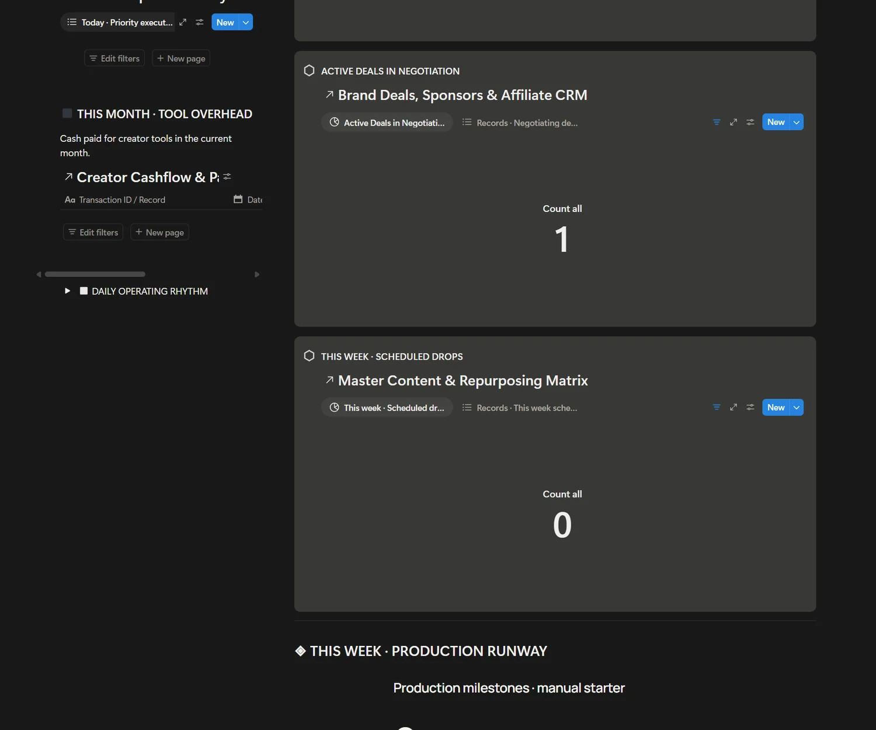
Task: Open Today Priority execution view tab
Action: click(119, 22)
